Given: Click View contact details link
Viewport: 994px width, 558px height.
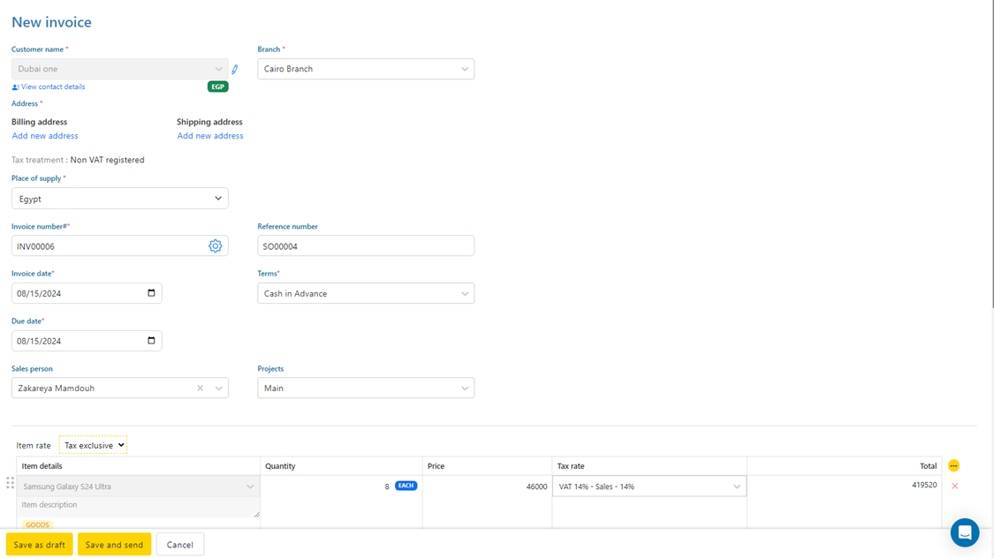Looking at the screenshot, I should coord(53,87).
